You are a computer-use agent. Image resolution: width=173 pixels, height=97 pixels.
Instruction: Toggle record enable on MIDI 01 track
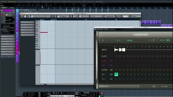[2, 15]
